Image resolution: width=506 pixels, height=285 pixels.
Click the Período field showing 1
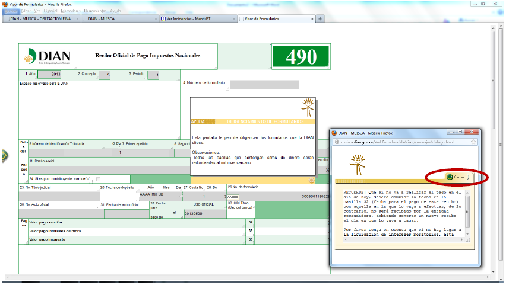153,75
